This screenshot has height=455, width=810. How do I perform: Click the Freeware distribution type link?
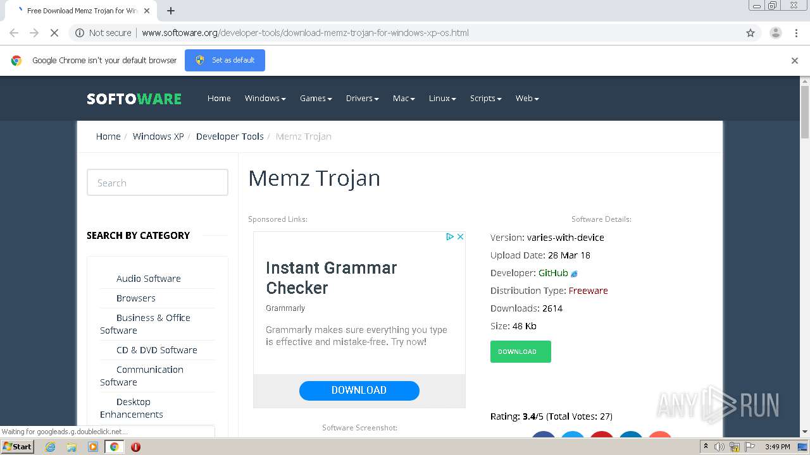point(589,291)
